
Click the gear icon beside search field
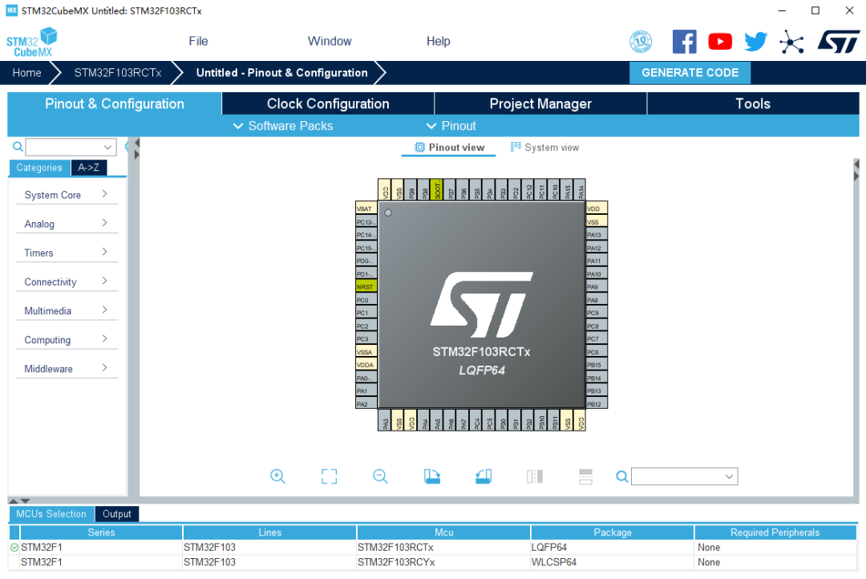pos(127,147)
